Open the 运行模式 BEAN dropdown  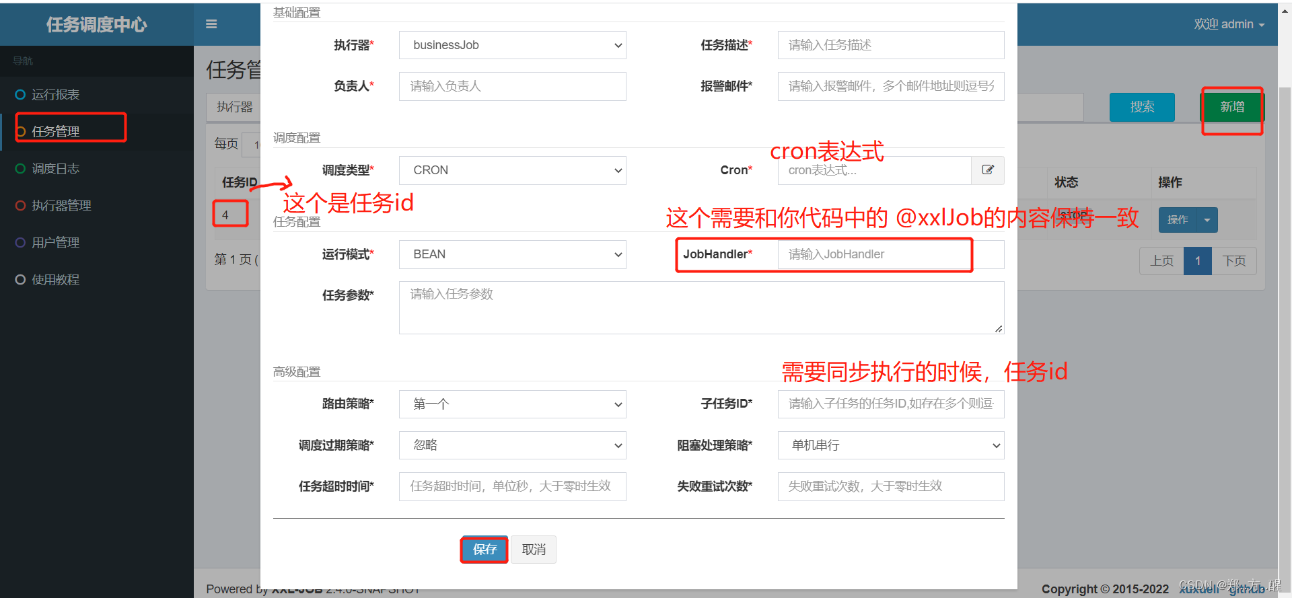(513, 254)
